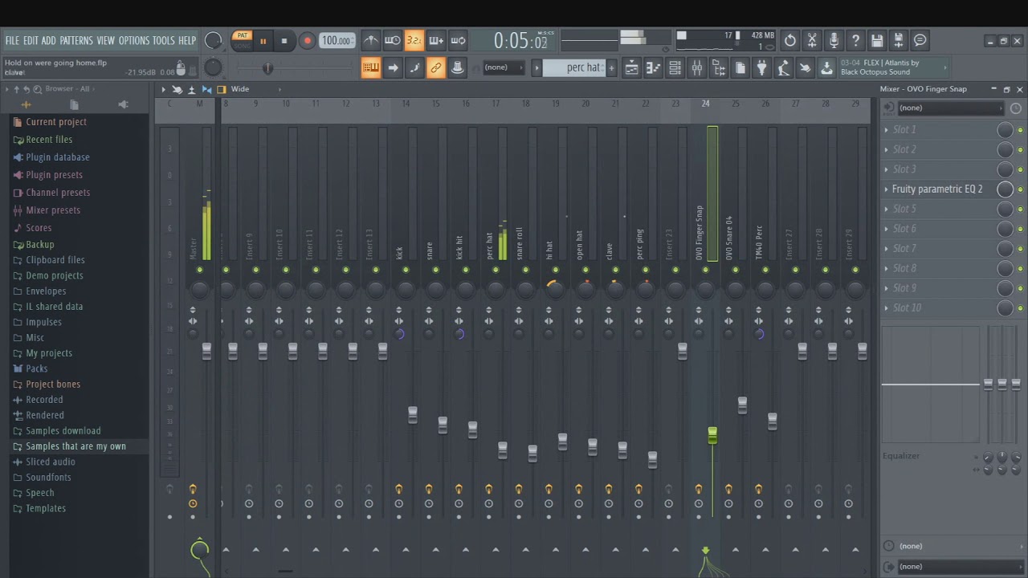Open the PATTERNS menu
This screenshot has width=1028, height=578.
[x=76, y=40]
